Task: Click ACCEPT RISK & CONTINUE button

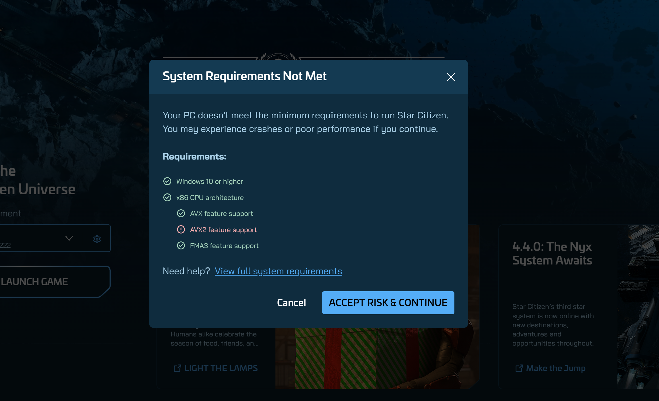Action: [x=388, y=303]
